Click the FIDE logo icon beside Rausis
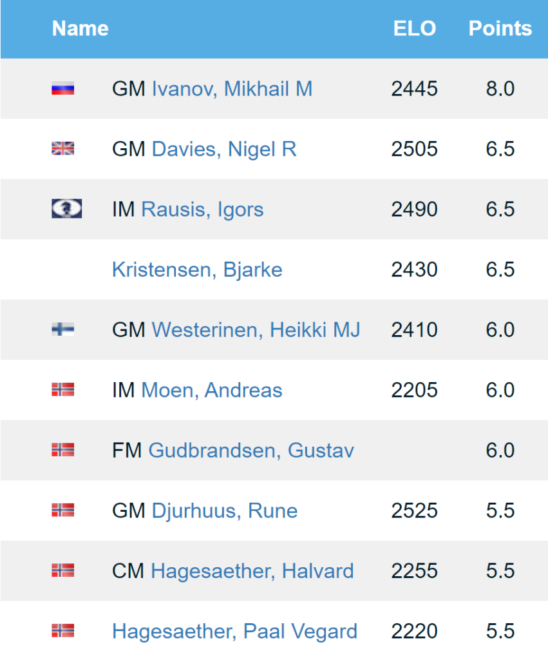 [66, 209]
